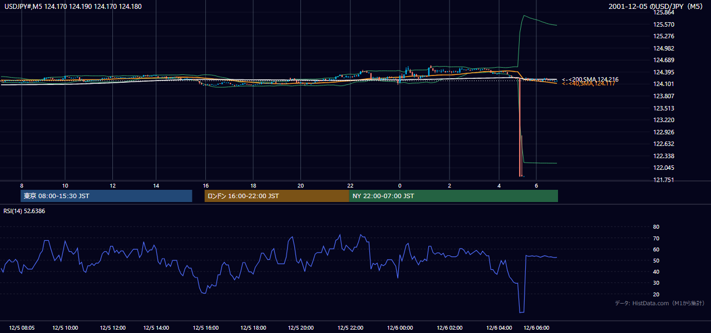Click RSI axis level 40
This screenshot has height=333, width=711.
(x=656, y=271)
